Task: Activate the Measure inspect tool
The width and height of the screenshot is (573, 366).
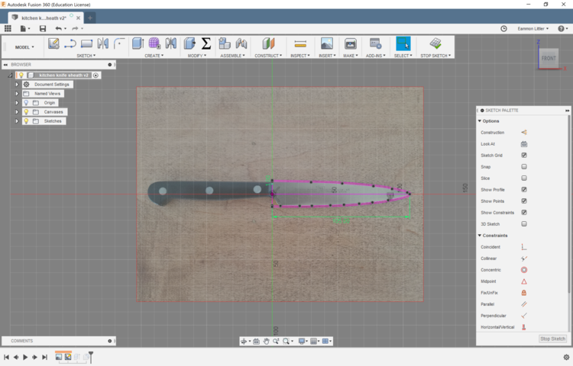Action: (300, 44)
